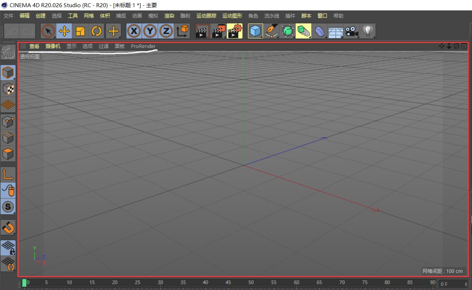Select the Scale tool
The width and height of the screenshot is (472, 290).
coord(80,31)
